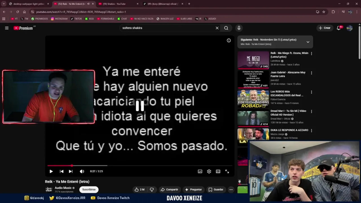Image resolution: width=361 pixels, height=203 pixels.
Task: Open the Audio Music channel link
Action: (x=63, y=188)
